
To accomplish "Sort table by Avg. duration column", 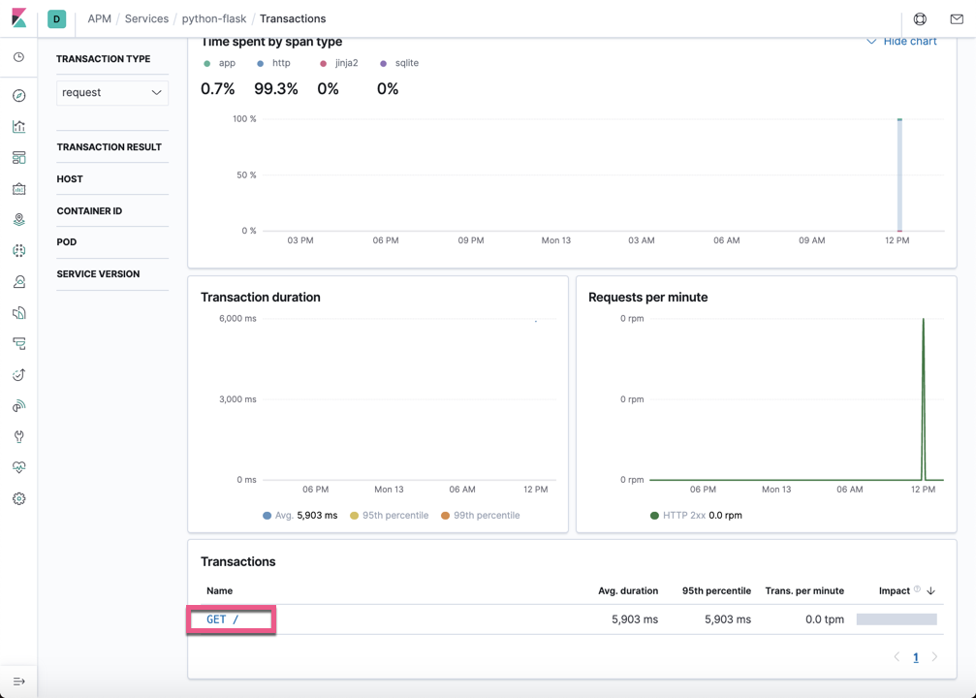I will [628, 591].
